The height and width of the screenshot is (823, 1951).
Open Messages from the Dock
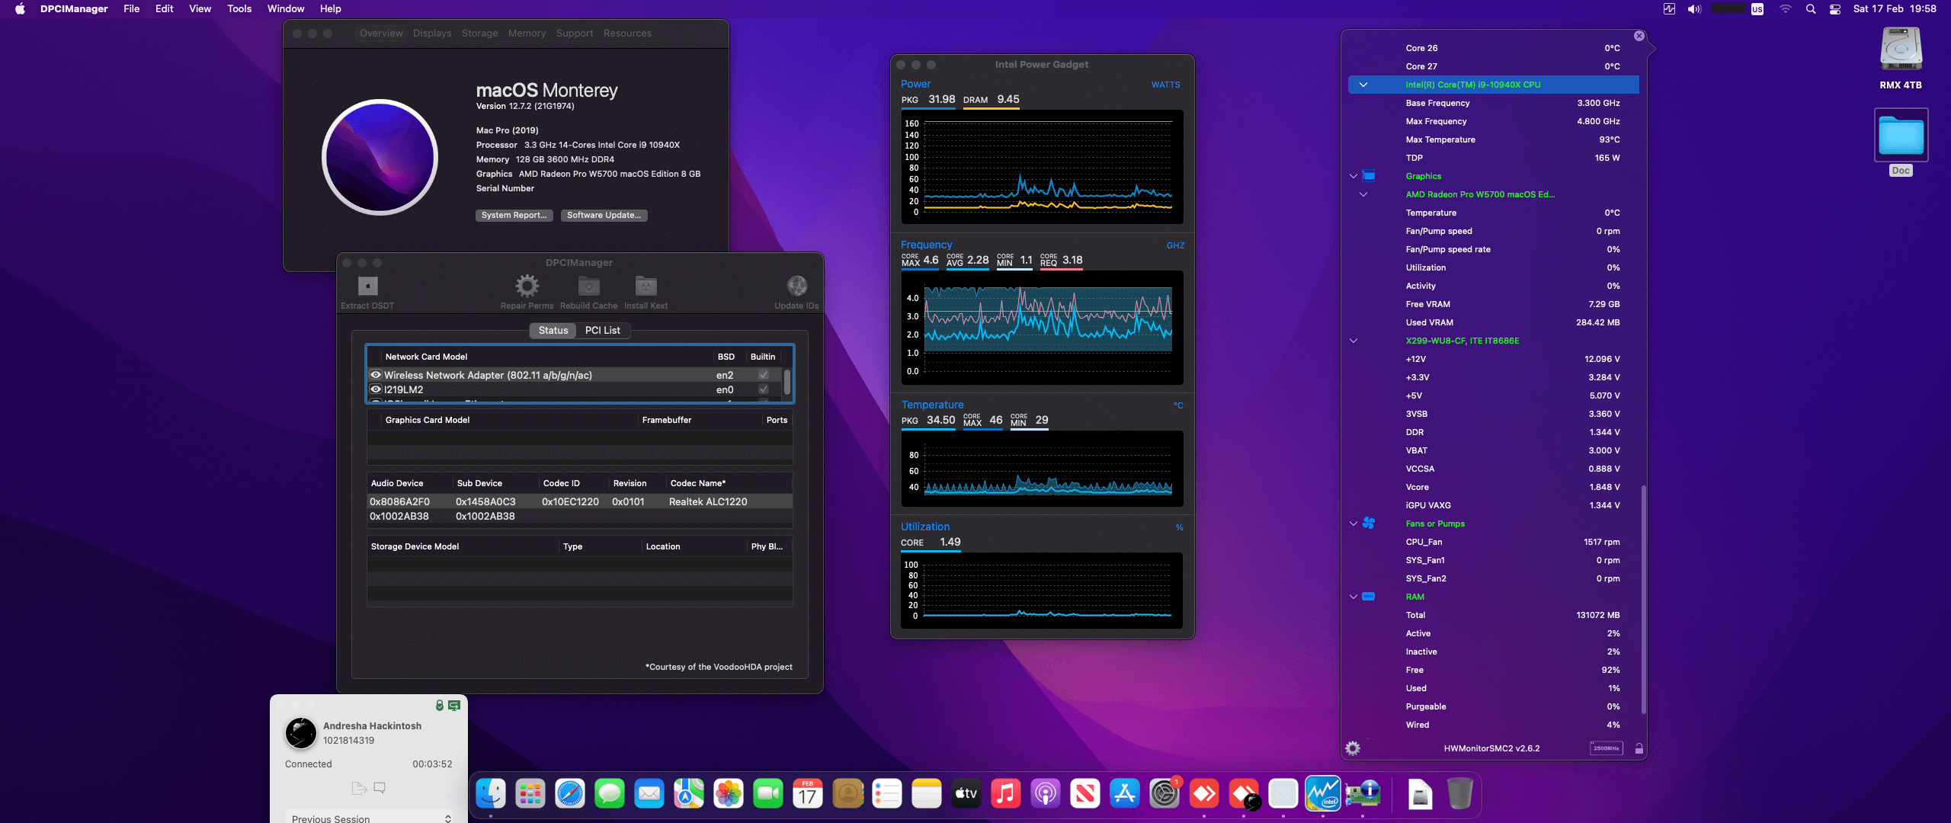[610, 794]
